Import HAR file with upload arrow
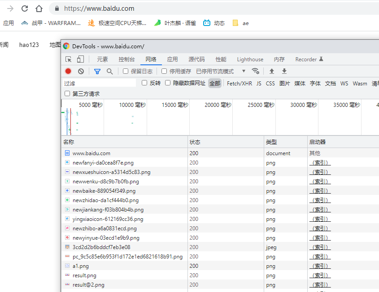 point(272,71)
